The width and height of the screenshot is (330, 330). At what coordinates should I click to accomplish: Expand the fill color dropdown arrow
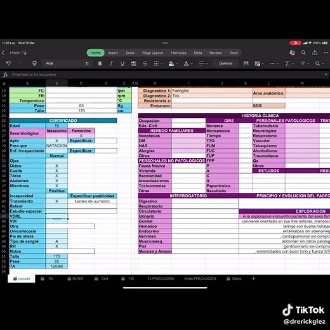tap(176, 63)
